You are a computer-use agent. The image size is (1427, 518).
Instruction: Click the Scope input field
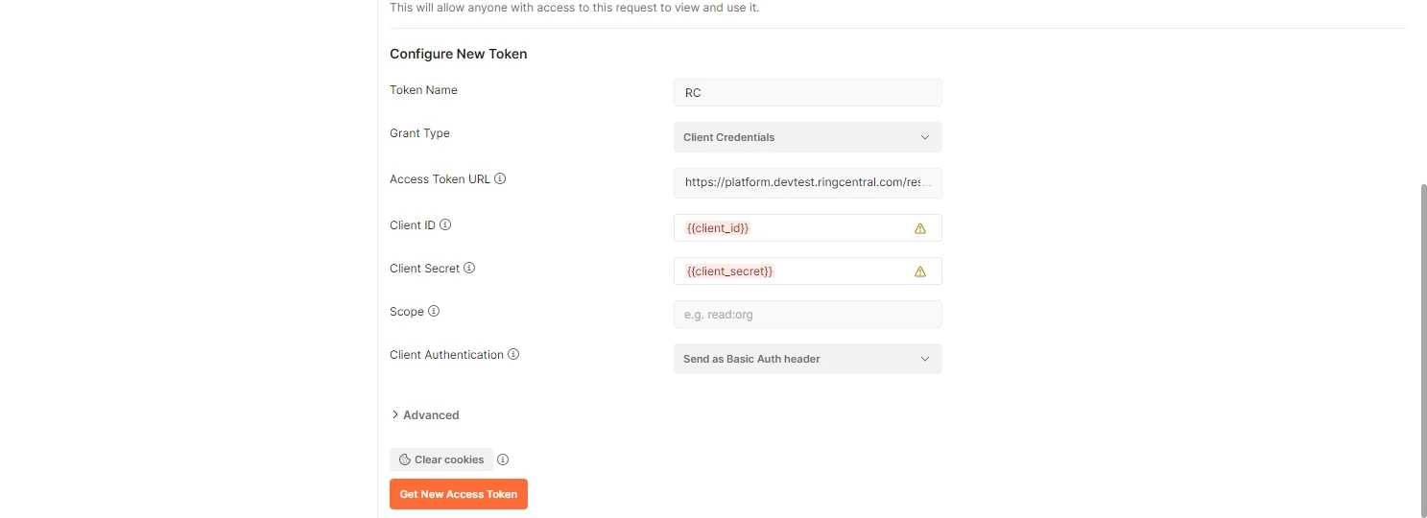click(807, 315)
